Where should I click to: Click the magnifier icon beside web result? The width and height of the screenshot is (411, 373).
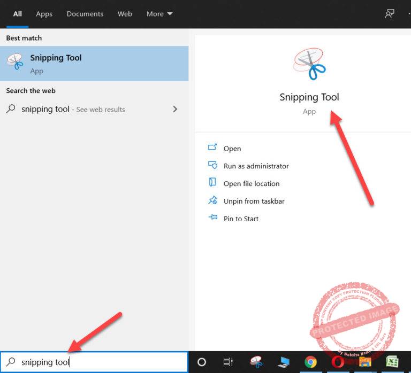coord(11,108)
